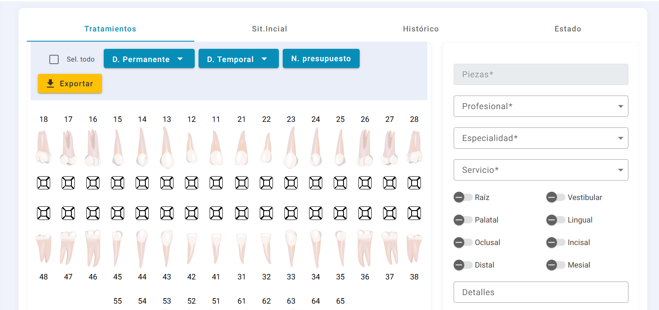Toggle the Distal switch
Image resolution: width=659 pixels, height=310 pixels.
pyautogui.click(x=463, y=265)
